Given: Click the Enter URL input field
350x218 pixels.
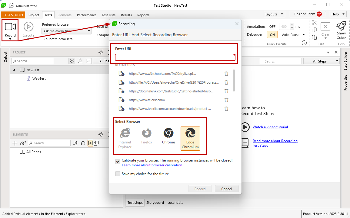Looking at the screenshot, I should coord(175,57).
